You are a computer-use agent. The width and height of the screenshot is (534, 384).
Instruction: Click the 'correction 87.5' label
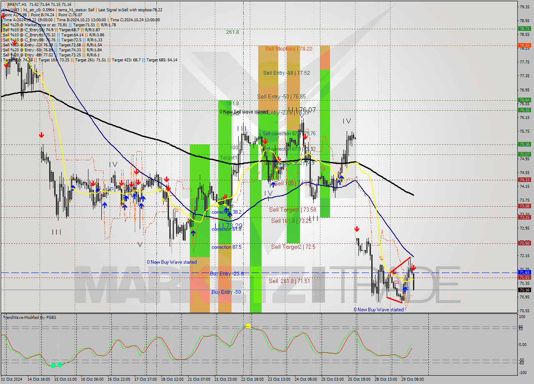click(x=227, y=247)
